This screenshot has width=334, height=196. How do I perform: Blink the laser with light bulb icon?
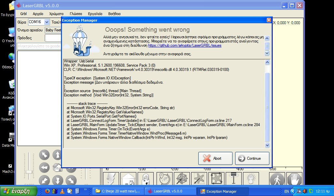pos(251,179)
